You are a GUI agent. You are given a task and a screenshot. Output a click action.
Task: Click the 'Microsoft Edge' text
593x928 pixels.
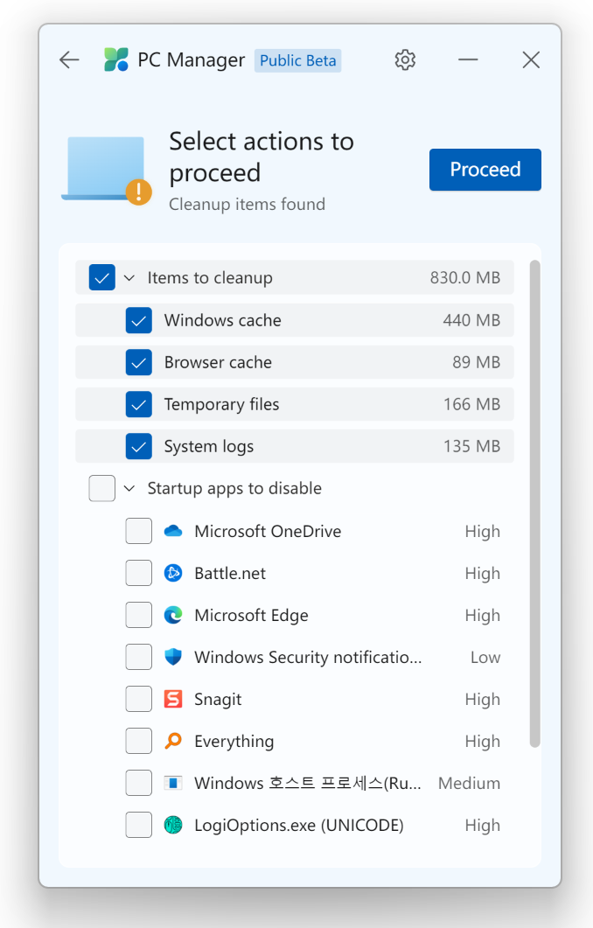(x=252, y=616)
